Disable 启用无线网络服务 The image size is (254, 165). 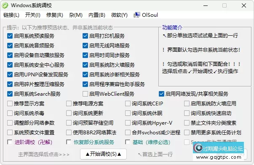85,45
